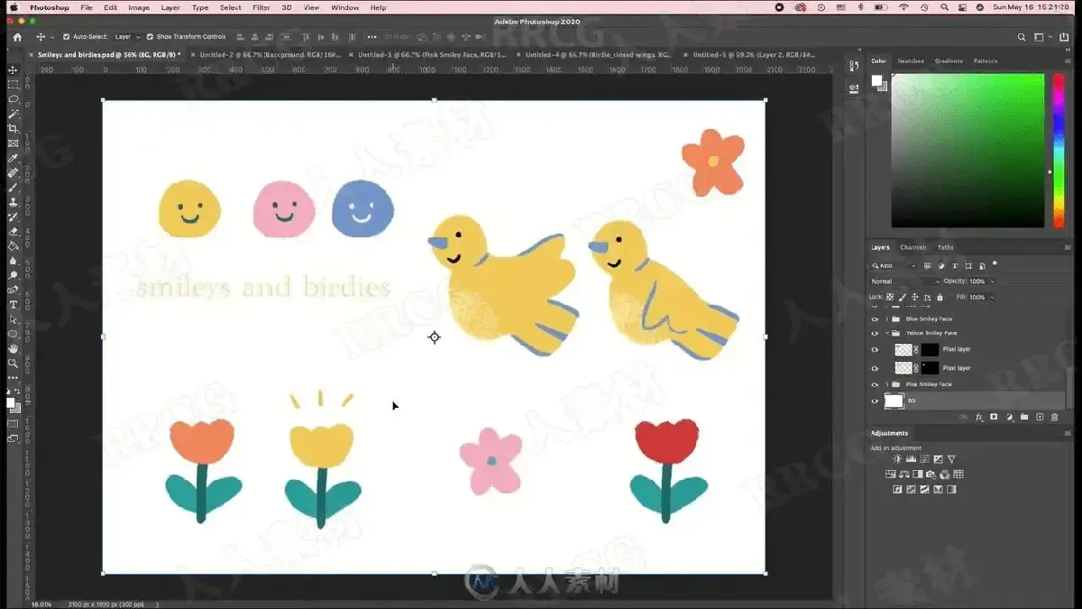Pick a color in the green color field
The image size is (1082, 609).
967,150
